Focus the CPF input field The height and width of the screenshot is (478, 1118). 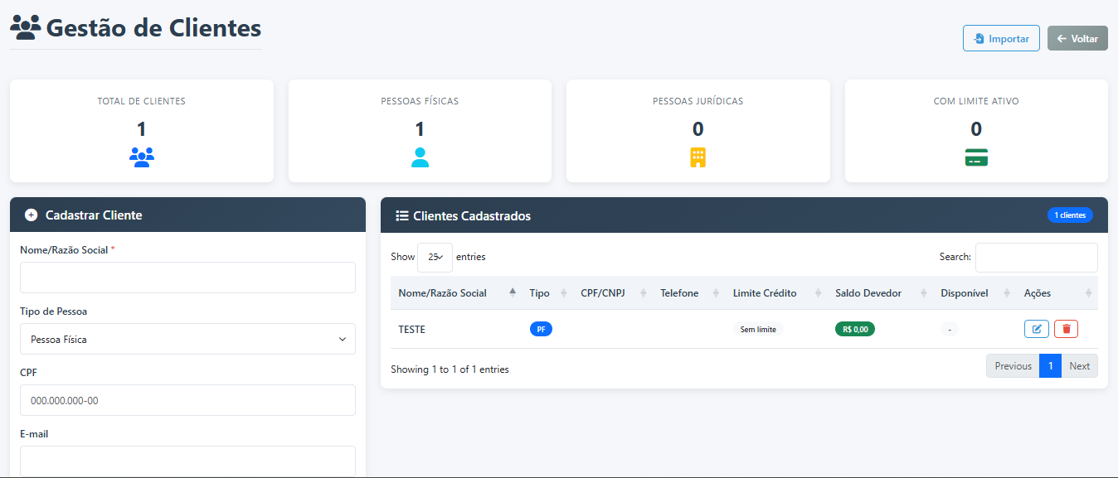[x=187, y=400]
